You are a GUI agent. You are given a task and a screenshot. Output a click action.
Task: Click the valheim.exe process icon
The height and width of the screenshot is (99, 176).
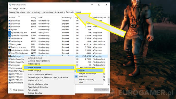pyautogui.click(x=9, y=56)
